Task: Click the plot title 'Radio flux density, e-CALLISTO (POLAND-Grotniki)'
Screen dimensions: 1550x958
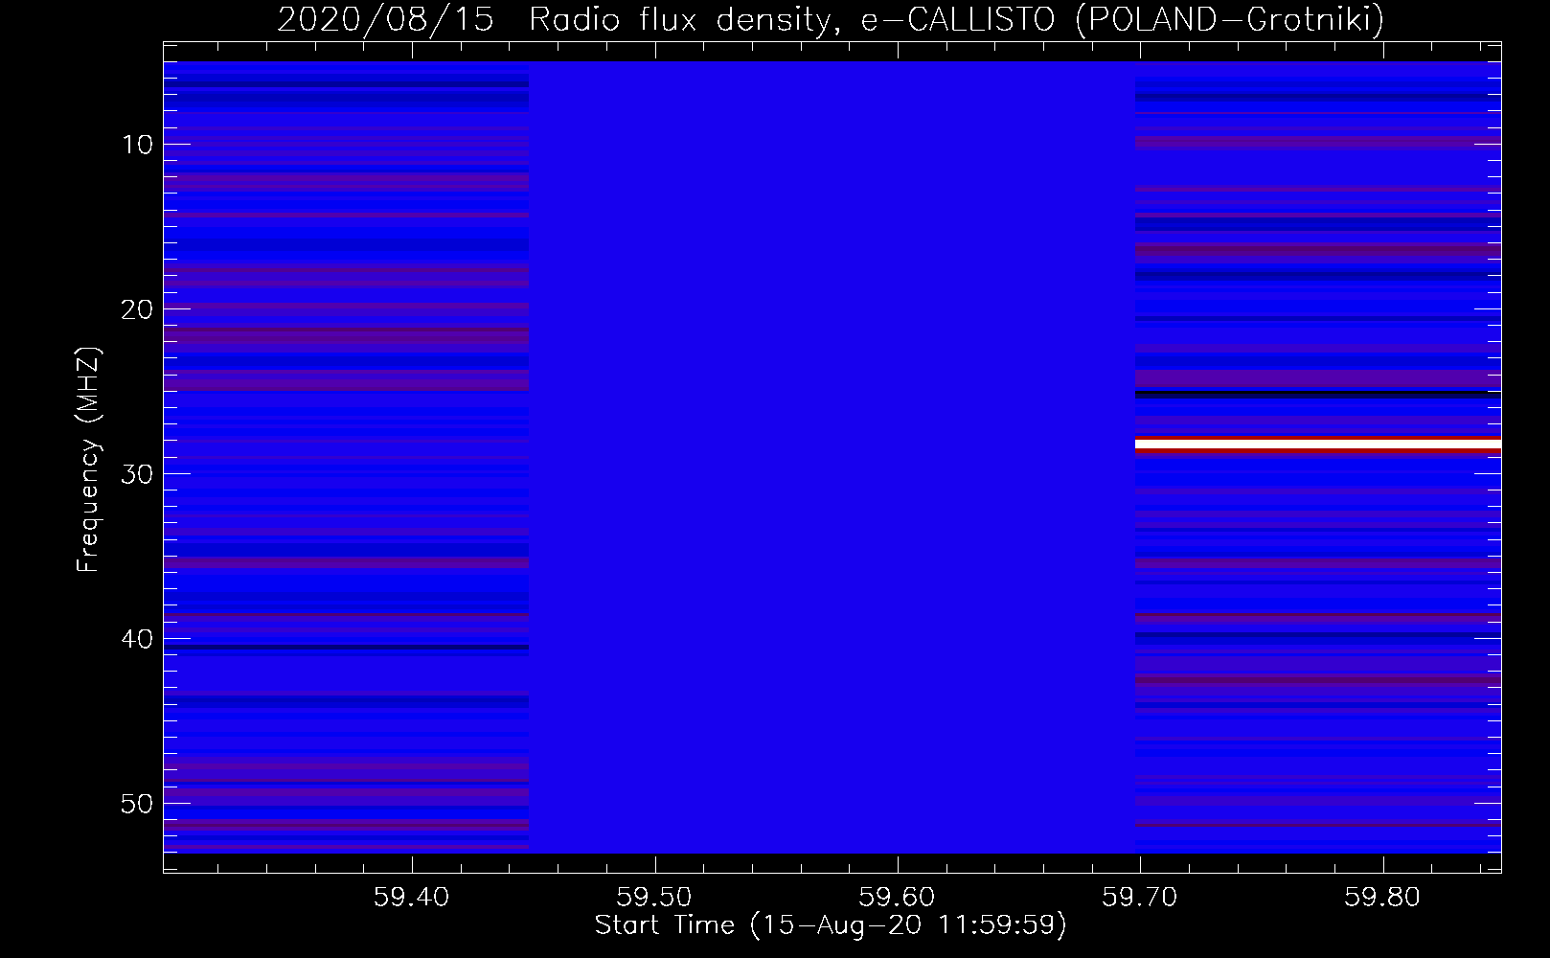Action: pyautogui.click(x=956, y=20)
